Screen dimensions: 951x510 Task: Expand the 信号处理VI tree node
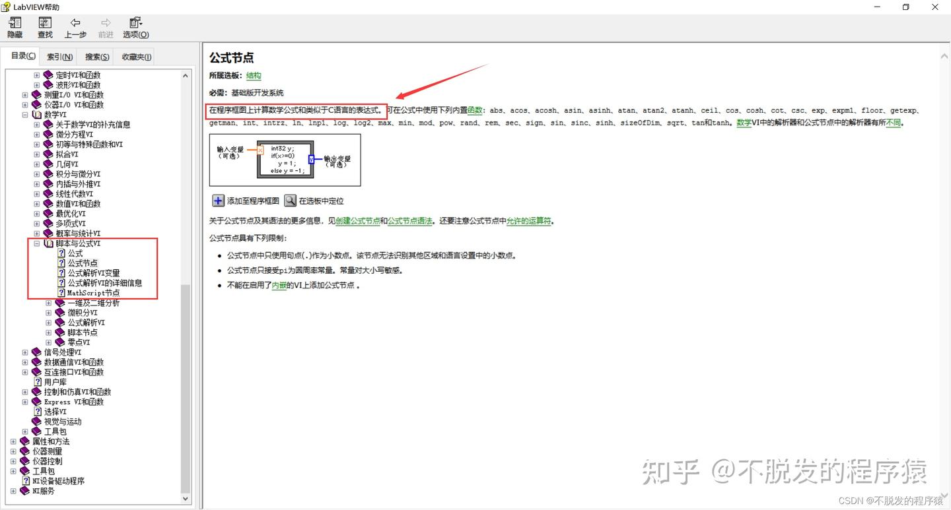25,352
